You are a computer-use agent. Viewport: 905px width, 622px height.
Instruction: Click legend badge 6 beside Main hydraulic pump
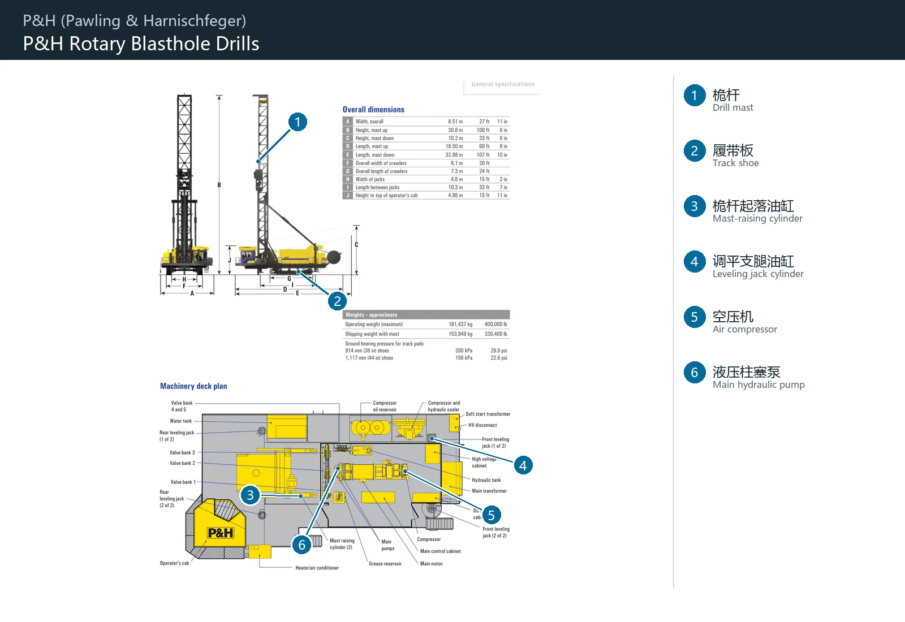[x=695, y=373]
